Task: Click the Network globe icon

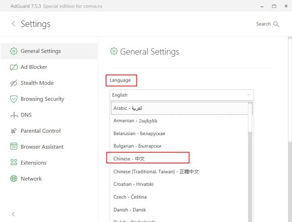Action: 14,179
